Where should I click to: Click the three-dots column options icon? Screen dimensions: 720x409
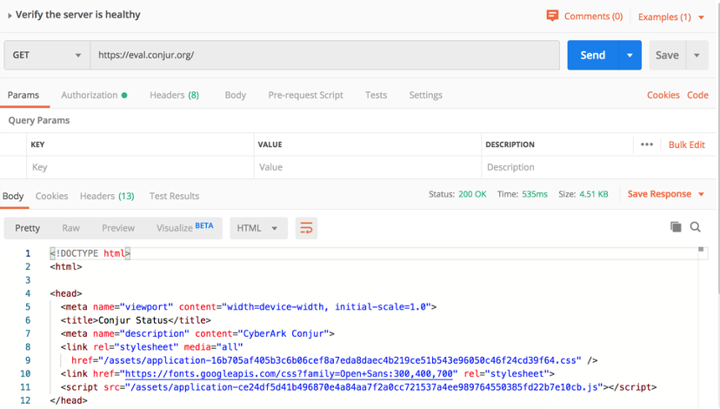[x=646, y=144]
